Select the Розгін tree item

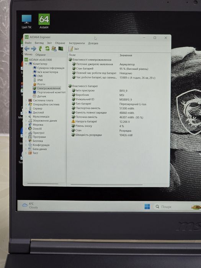(x=39, y=84)
